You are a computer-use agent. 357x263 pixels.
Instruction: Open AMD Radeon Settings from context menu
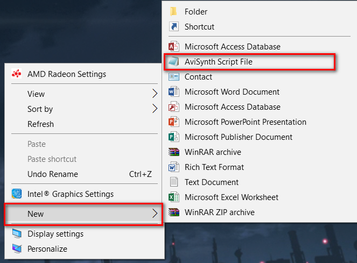[x=66, y=74]
